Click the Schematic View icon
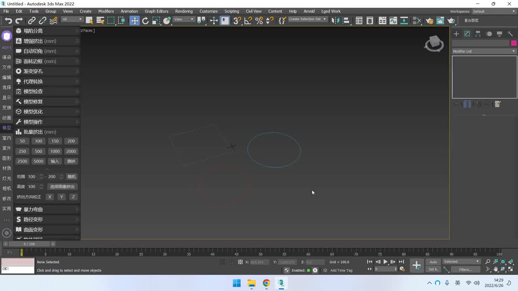The height and width of the screenshot is (291, 518). 404,21
